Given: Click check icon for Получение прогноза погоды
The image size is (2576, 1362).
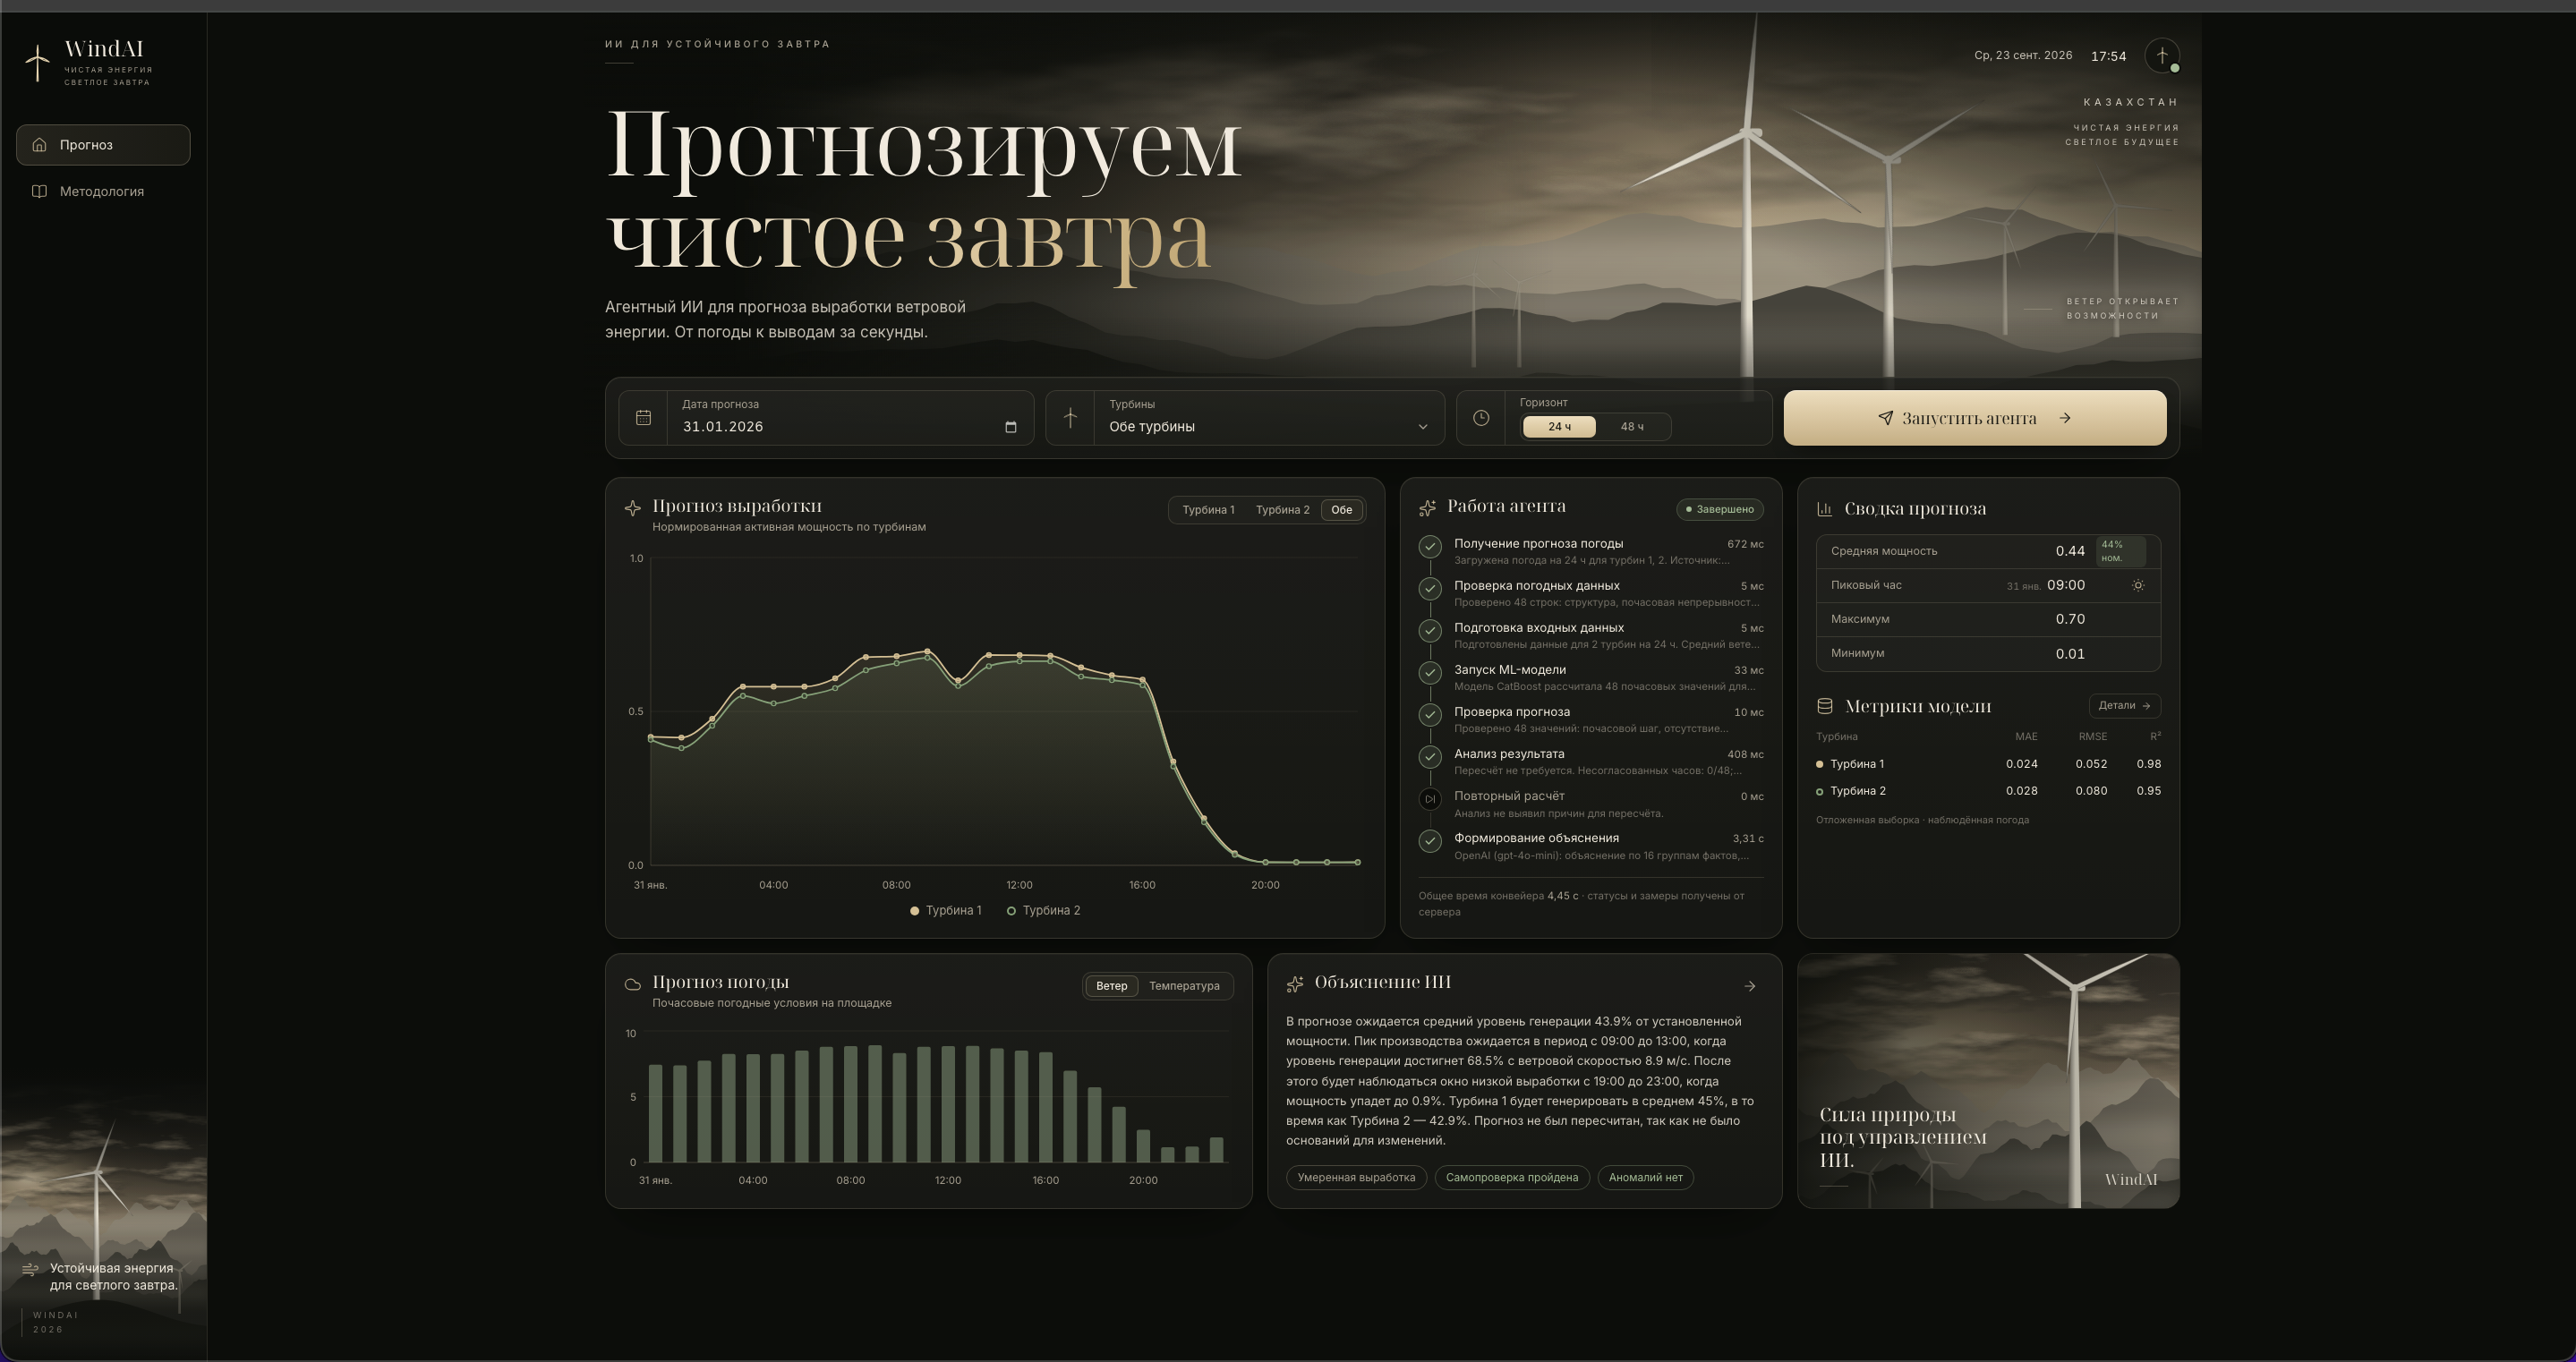Looking at the screenshot, I should [1430, 546].
